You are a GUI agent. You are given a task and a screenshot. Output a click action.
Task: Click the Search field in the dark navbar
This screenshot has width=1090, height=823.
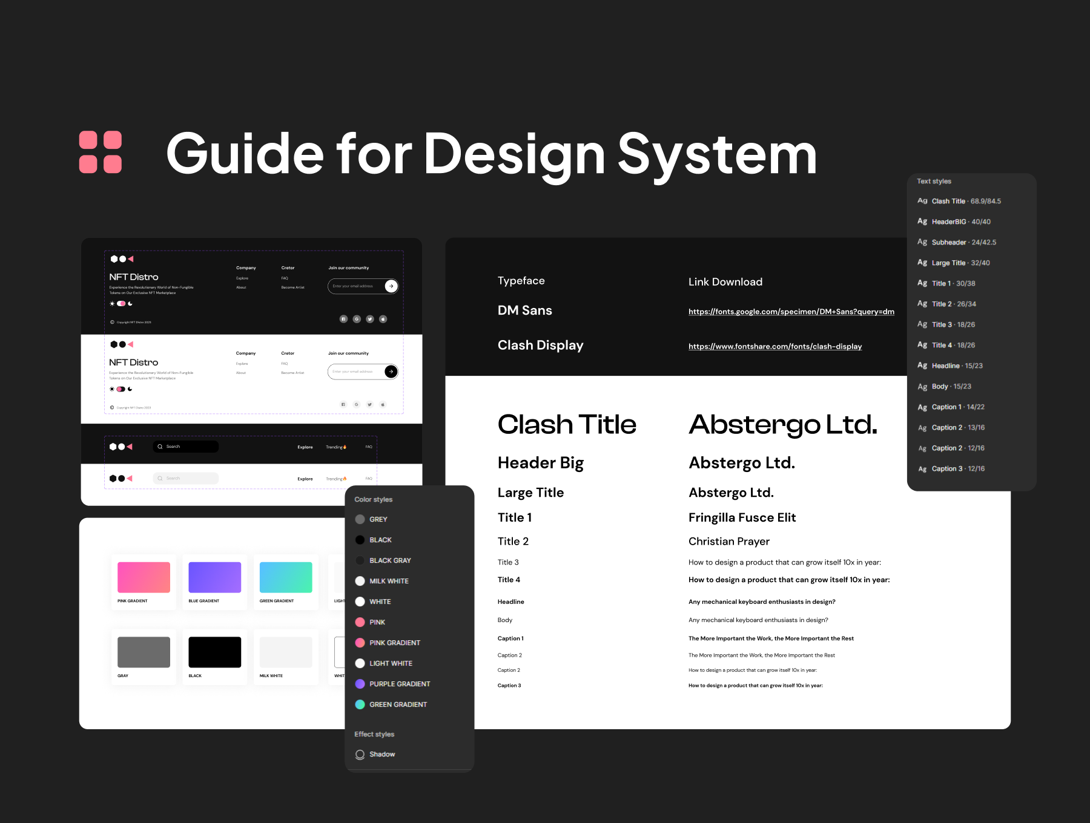coord(185,447)
